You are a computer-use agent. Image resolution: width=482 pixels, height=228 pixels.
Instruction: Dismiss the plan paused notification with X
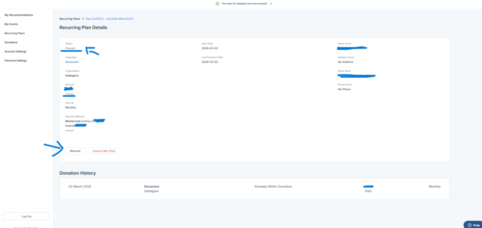(271, 3)
